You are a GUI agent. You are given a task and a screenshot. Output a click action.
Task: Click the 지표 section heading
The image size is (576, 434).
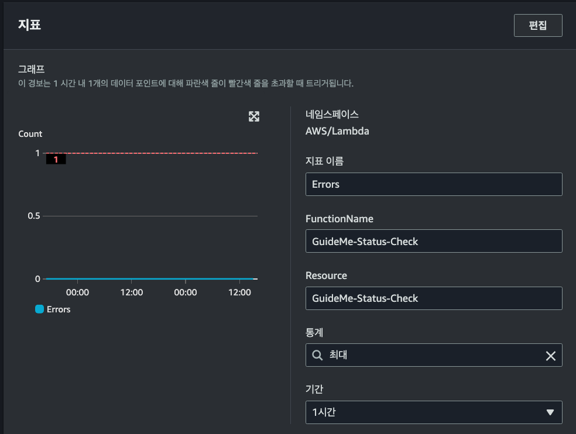coord(29,25)
